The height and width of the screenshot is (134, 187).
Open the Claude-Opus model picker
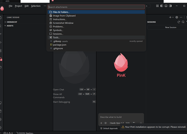(117, 123)
